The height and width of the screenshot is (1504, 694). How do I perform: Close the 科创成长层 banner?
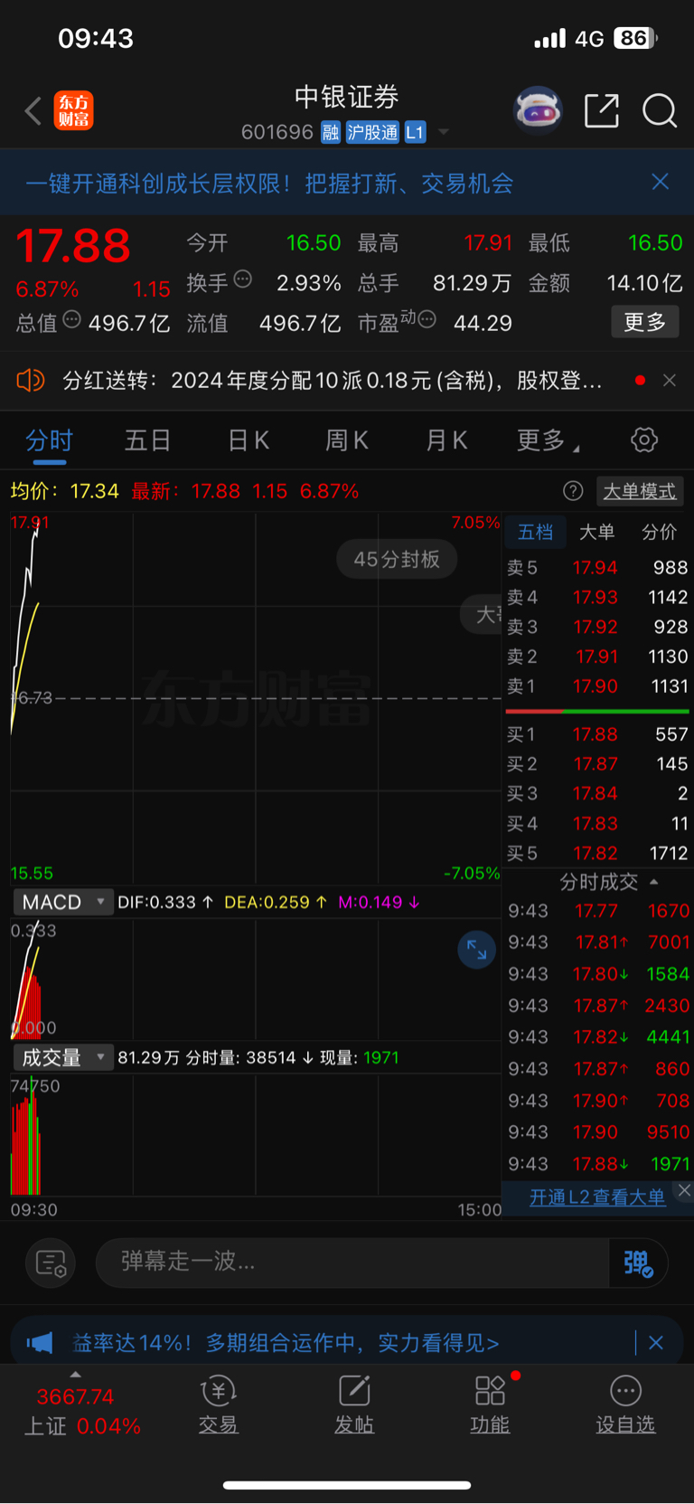[661, 182]
